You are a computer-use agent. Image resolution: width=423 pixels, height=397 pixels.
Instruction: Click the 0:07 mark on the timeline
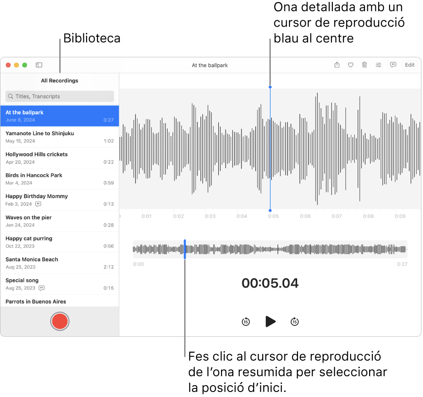click(x=336, y=216)
